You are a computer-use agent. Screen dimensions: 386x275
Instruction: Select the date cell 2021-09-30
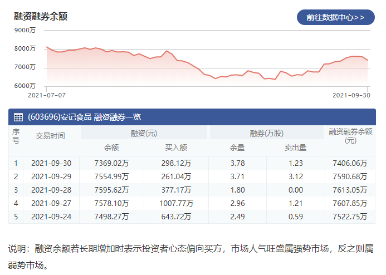tap(51, 163)
